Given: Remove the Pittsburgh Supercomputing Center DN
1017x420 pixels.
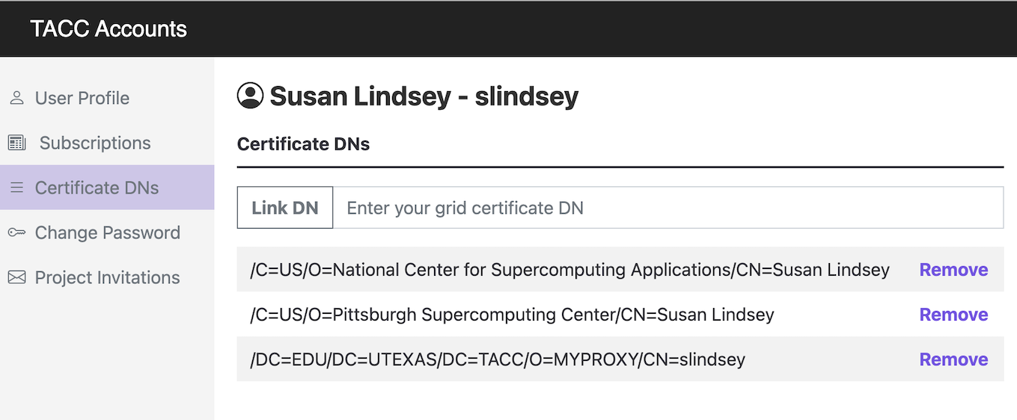Looking at the screenshot, I should click(x=953, y=315).
